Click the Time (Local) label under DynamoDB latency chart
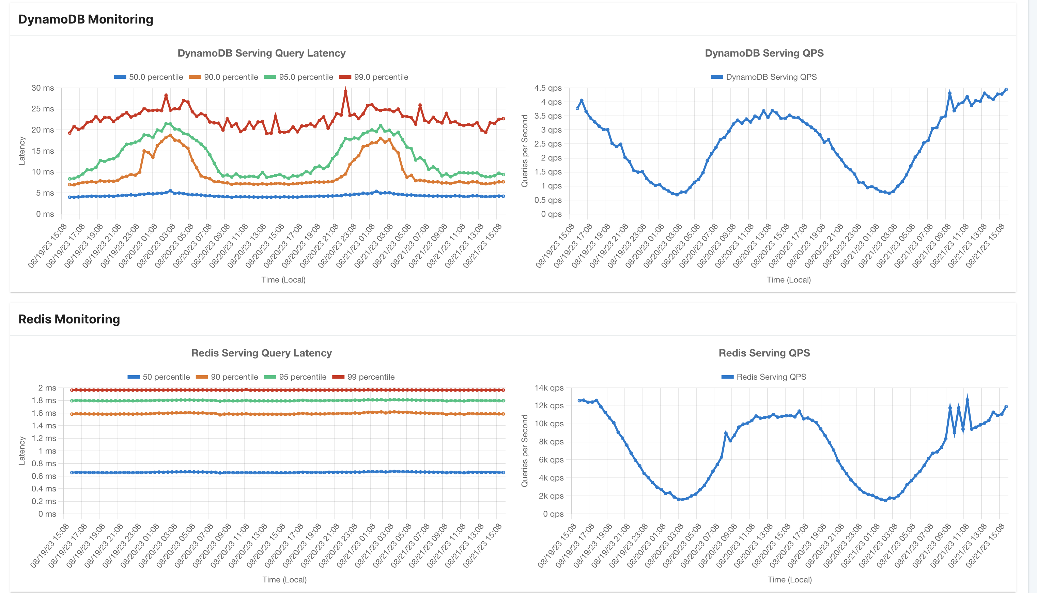1037x593 pixels. click(x=283, y=280)
